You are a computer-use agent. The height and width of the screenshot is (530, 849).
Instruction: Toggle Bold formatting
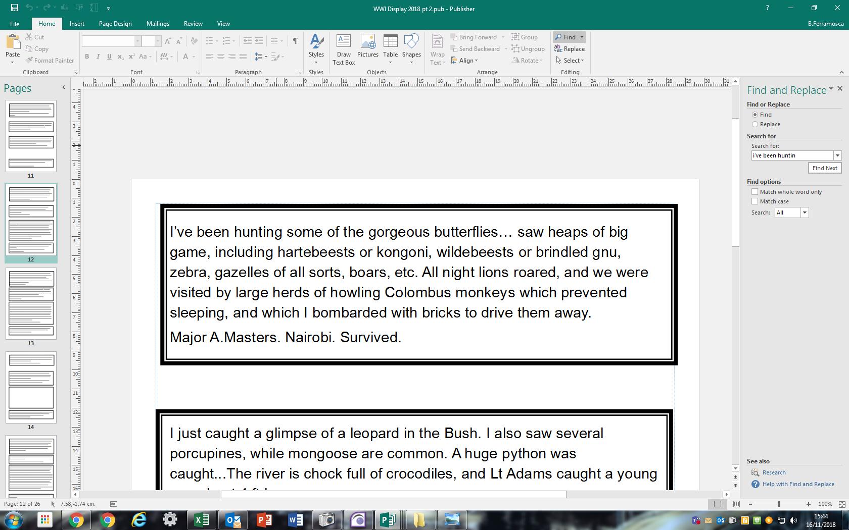pos(87,57)
